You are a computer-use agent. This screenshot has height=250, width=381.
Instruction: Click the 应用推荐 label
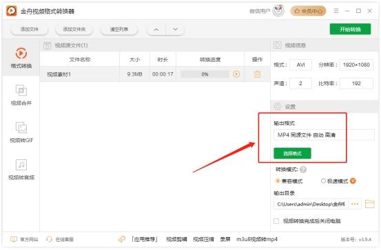(145, 239)
